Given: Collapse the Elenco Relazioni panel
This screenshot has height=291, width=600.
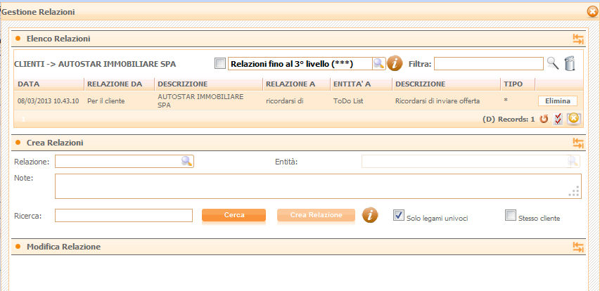Looking at the screenshot, I should [578, 39].
